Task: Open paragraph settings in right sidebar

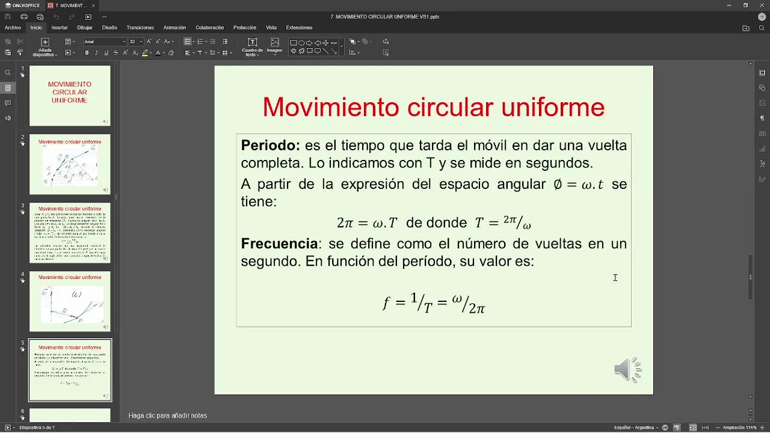Action: tap(762, 118)
